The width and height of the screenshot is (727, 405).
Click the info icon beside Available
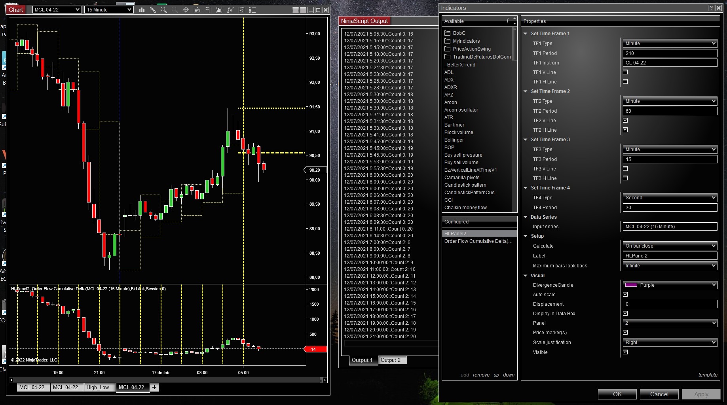point(507,21)
